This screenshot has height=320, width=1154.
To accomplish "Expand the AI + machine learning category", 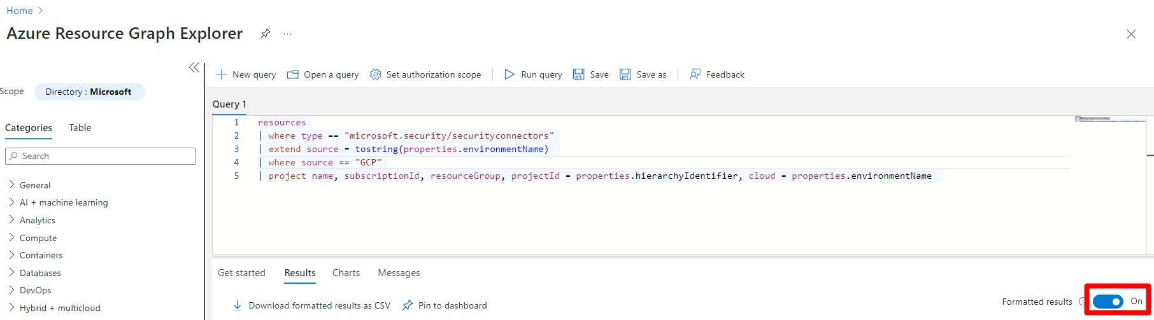I will coord(11,202).
